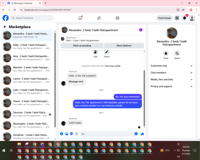Viewport: 200px width, 160px height.
Task: Open Windows notification center icon
Action: (195, 150)
